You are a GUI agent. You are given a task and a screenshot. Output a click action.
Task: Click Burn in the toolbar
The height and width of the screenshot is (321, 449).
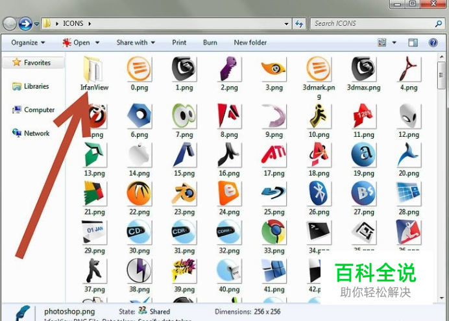pos(210,43)
